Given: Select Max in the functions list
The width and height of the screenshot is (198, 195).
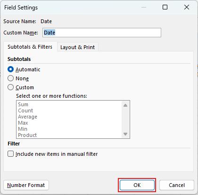Looking at the screenshot, I should point(23,123).
